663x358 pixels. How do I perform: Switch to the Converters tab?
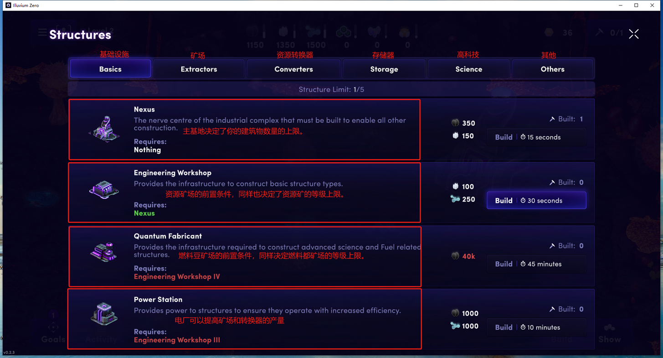pos(293,69)
